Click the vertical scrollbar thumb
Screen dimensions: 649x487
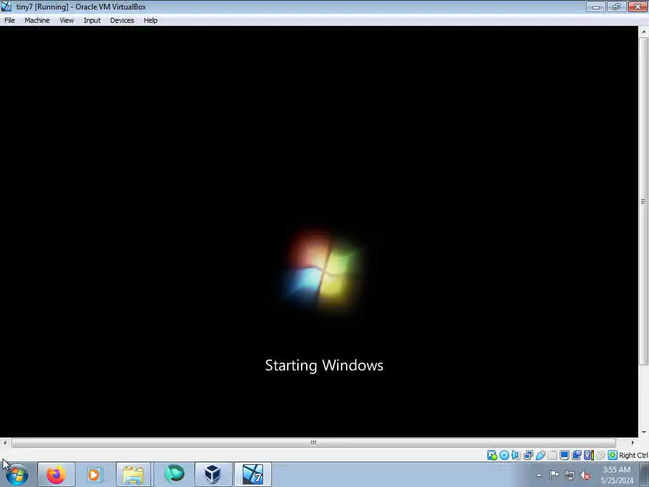coord(643,202)
